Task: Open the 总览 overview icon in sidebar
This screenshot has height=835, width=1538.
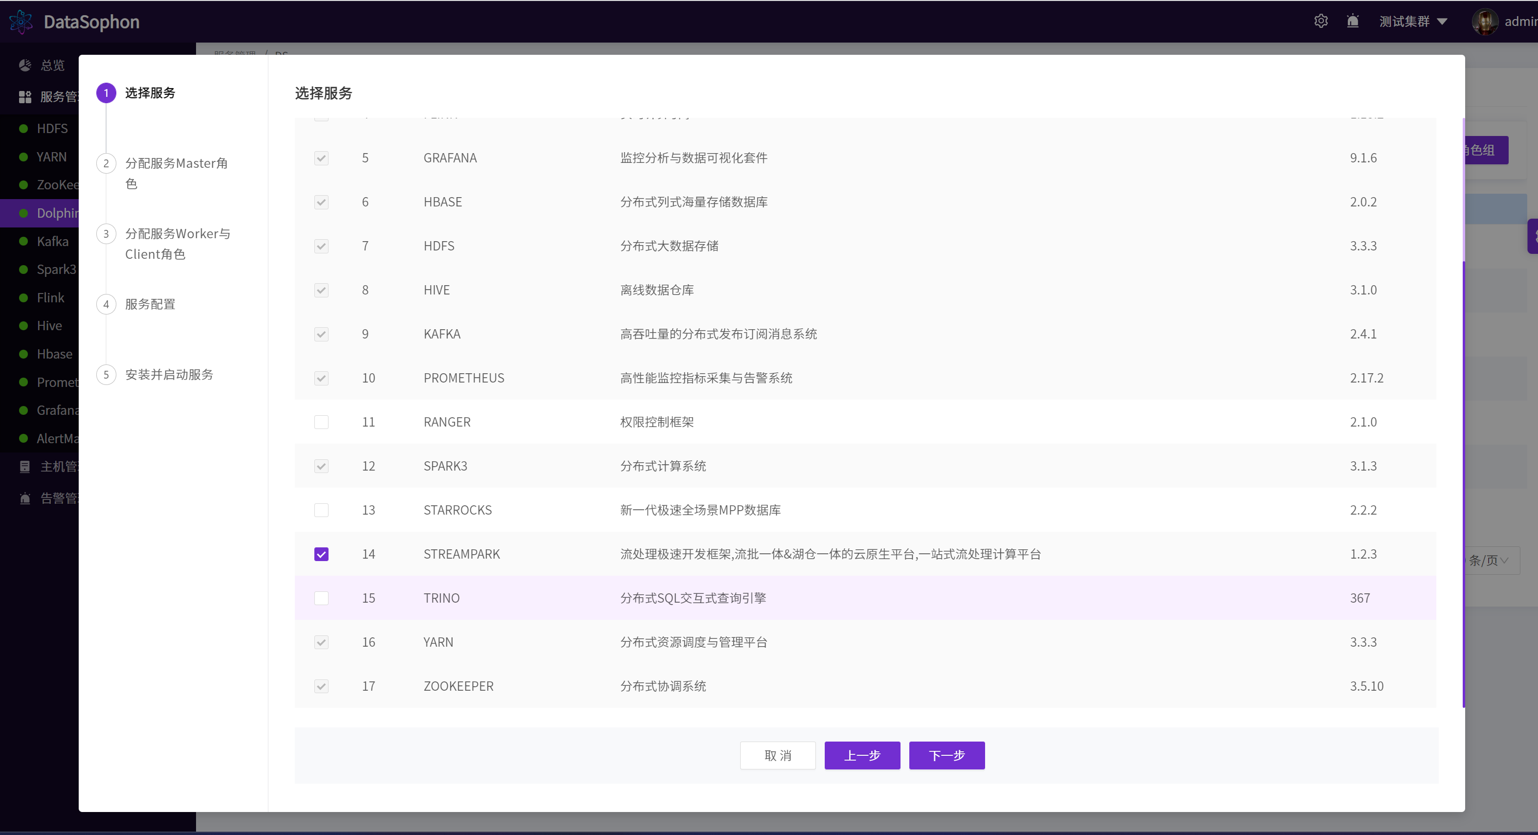Action: (x=25, y=65)
